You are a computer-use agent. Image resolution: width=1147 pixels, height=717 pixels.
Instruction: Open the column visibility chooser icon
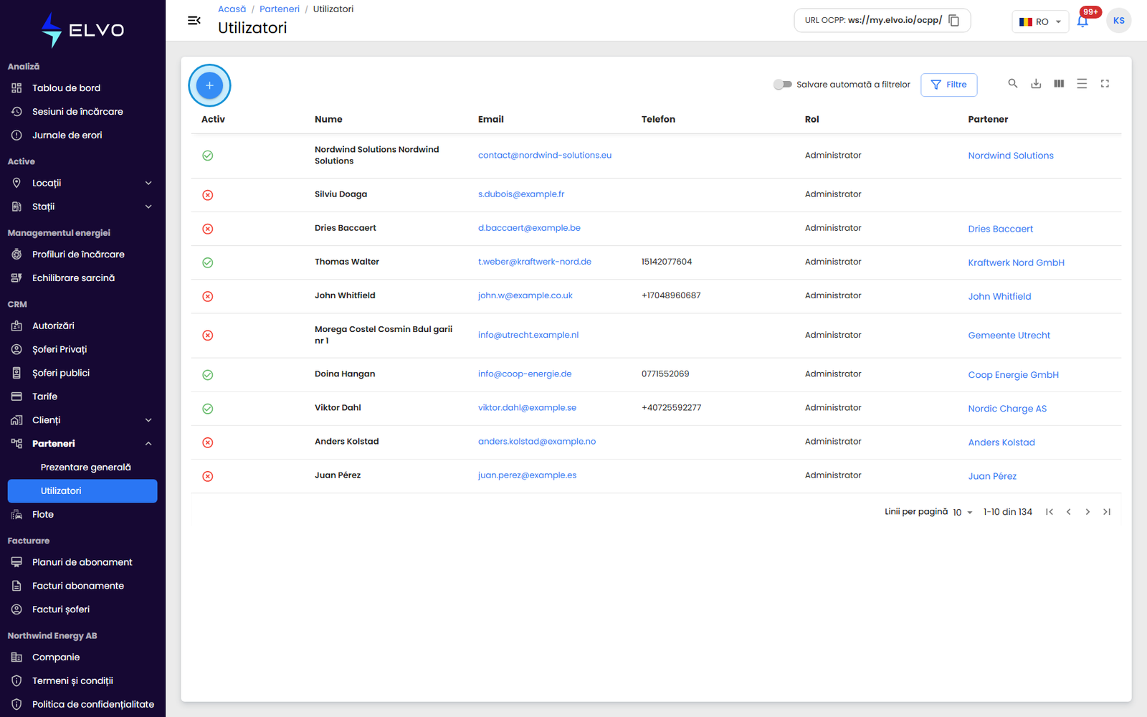pyautogui.click(x=1059, y=84)
